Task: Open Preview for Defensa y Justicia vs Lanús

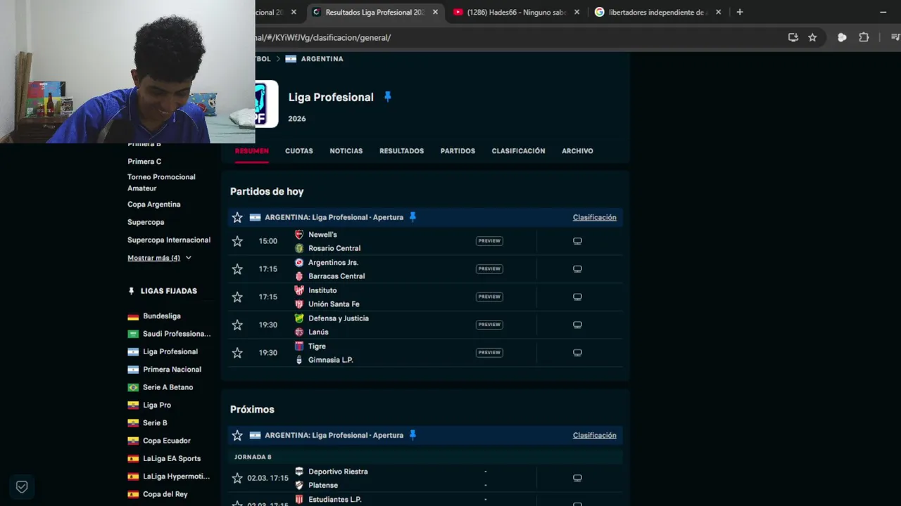Action: click(x=489, y=325)
